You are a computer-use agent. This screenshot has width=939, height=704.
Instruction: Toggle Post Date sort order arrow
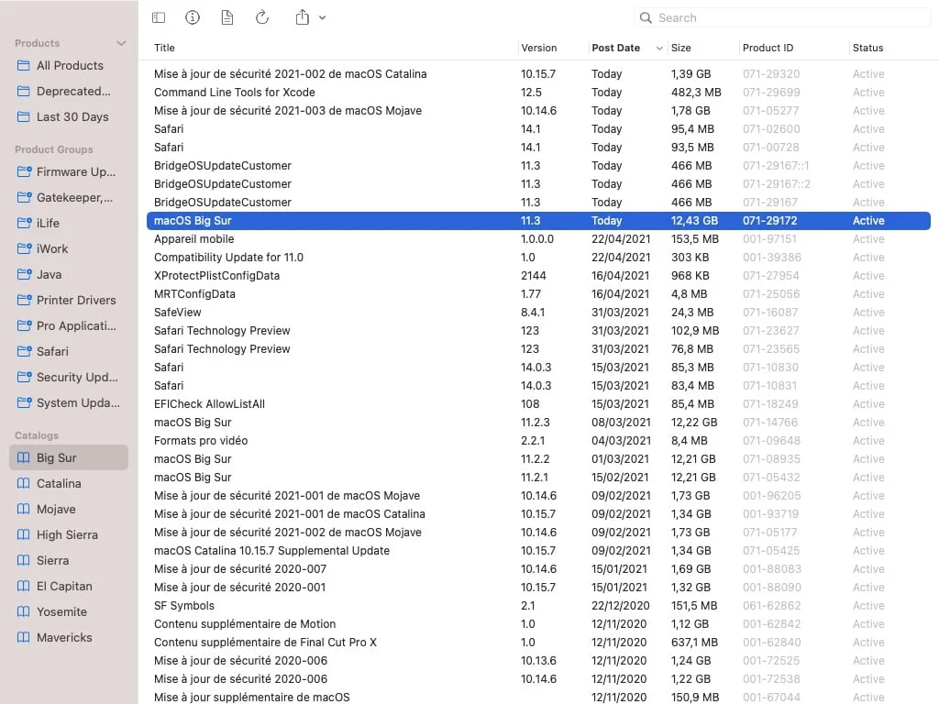(x=659, y=49)
